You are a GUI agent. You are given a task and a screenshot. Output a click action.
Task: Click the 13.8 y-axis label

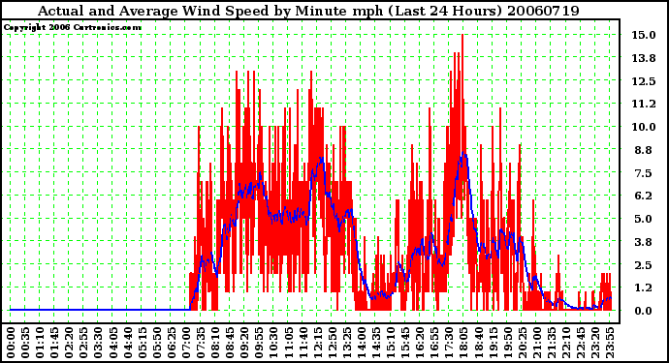[x=644, y=58]
